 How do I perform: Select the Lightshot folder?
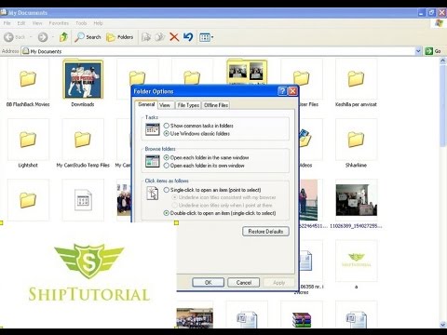[x=28, y=143]
